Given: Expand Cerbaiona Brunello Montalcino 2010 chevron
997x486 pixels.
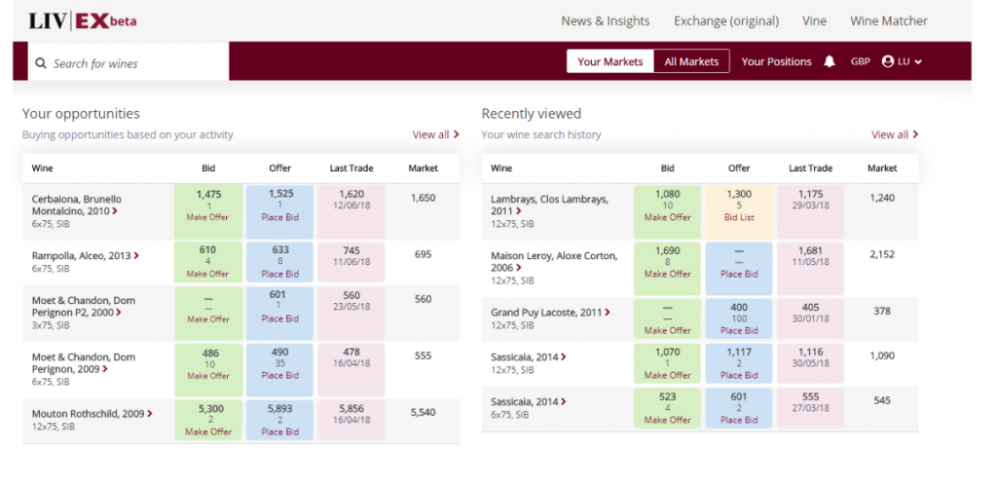Looking at the screenshot, I should [x=115, y=211].
